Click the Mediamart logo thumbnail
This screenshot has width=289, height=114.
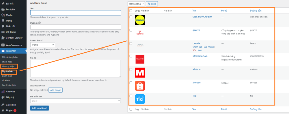[x=140, y=59]
